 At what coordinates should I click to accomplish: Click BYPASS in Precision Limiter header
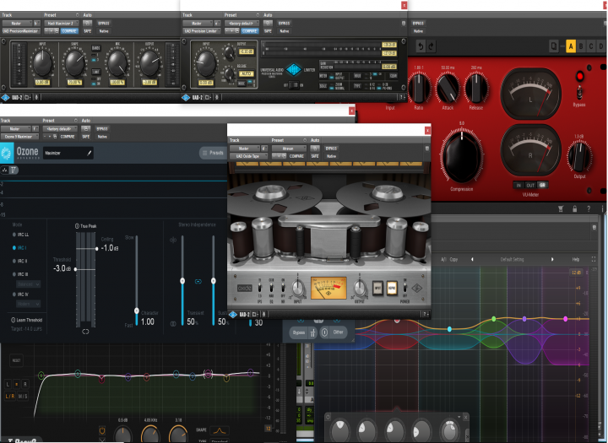click(284, 24)
